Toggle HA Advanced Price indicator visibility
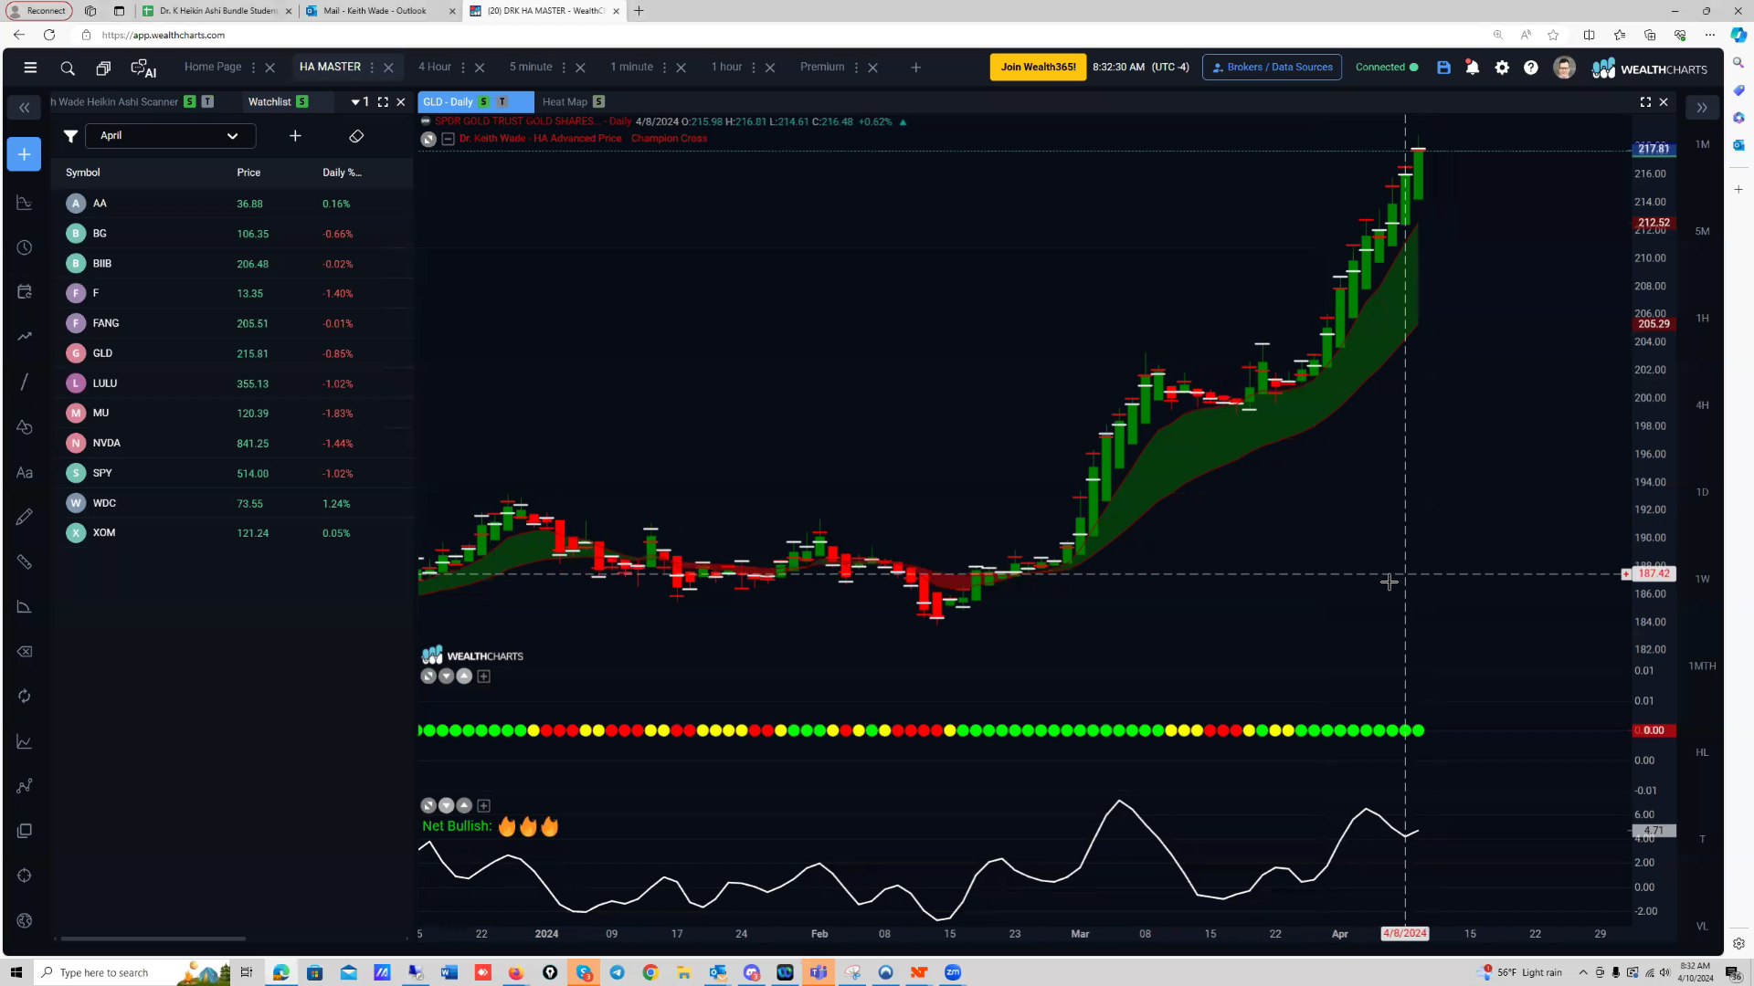The height and width of the screenshot is (986, 1754). click(x=428, y=139)
